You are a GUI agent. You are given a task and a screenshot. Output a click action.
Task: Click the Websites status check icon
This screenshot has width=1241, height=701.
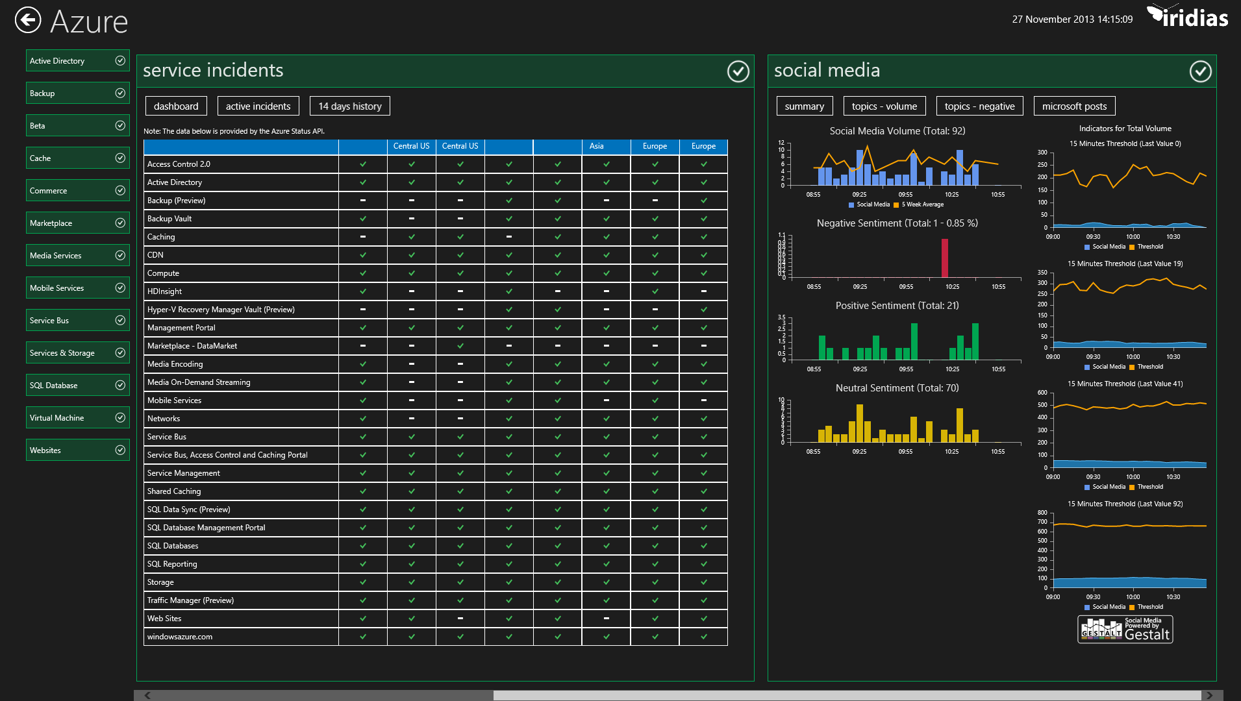click(x=120, y=450)
